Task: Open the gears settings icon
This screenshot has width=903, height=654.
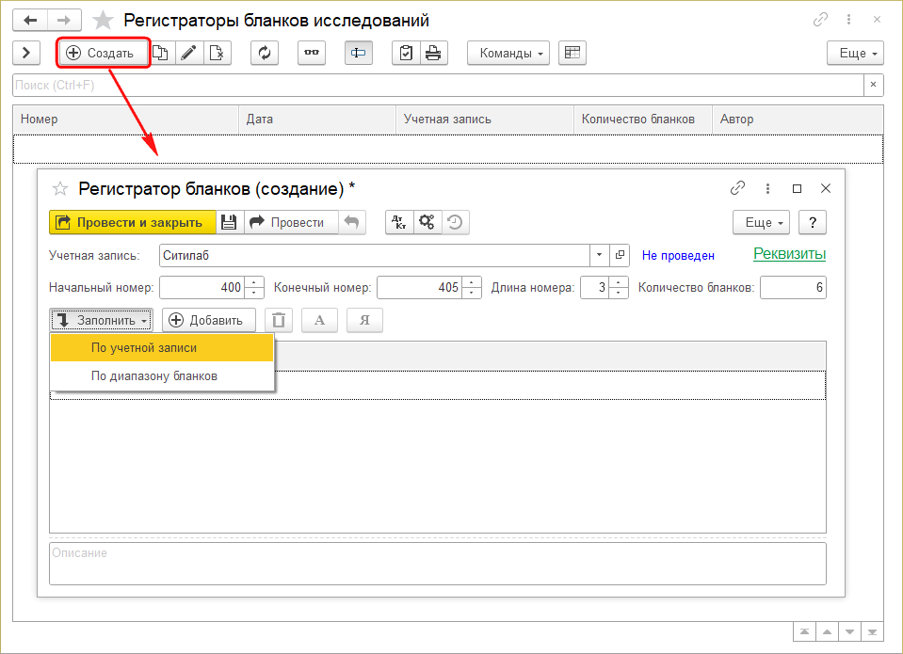Action: click(427, 222)
